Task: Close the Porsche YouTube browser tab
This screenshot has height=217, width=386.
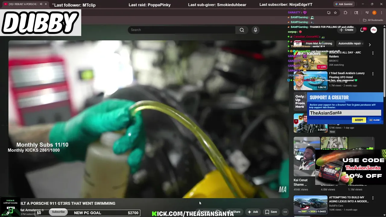Action: [x=46, y=4]
